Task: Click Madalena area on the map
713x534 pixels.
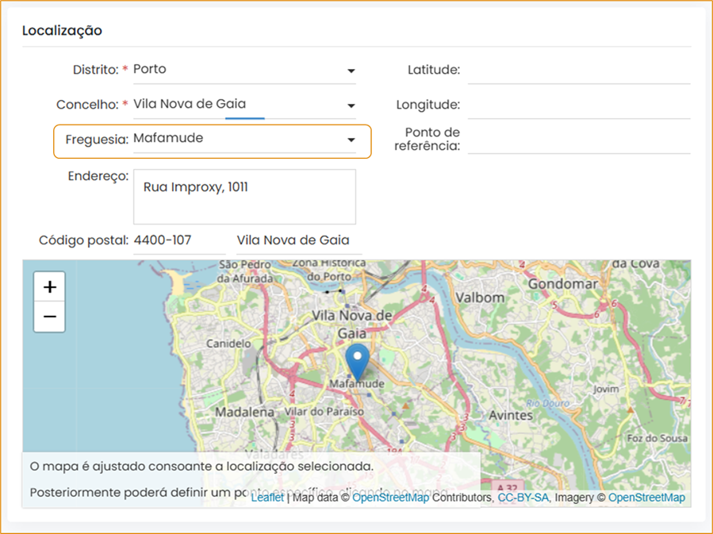Action: 245,413
